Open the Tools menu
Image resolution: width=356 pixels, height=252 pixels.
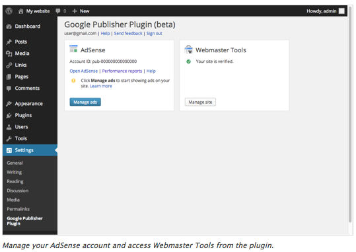pyautogui.click(x=21, y=138)
